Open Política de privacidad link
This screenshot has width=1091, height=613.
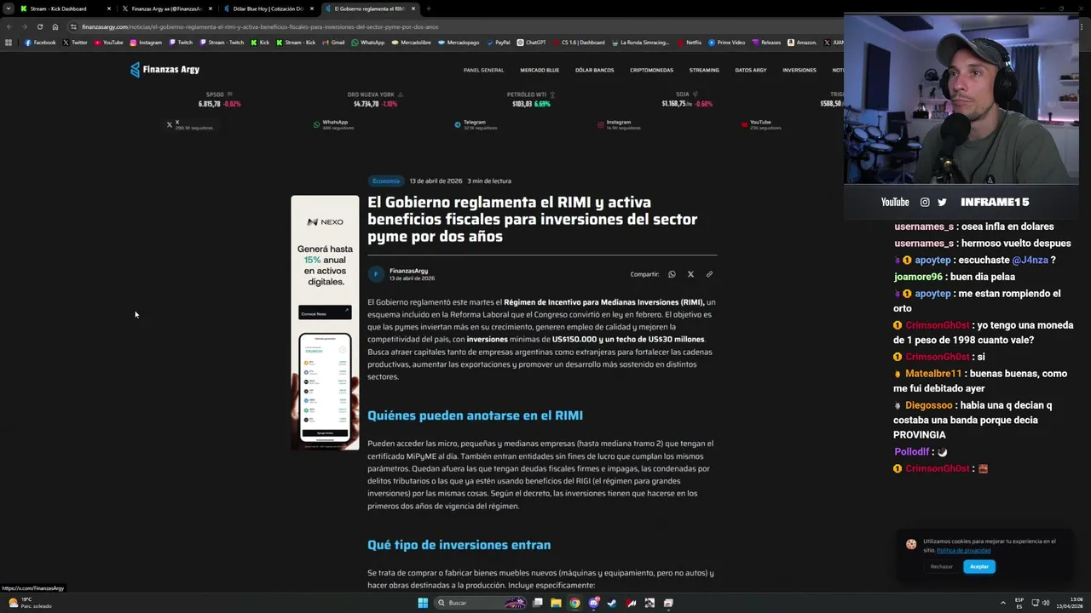pyautogui.click(x=963, y=550)
